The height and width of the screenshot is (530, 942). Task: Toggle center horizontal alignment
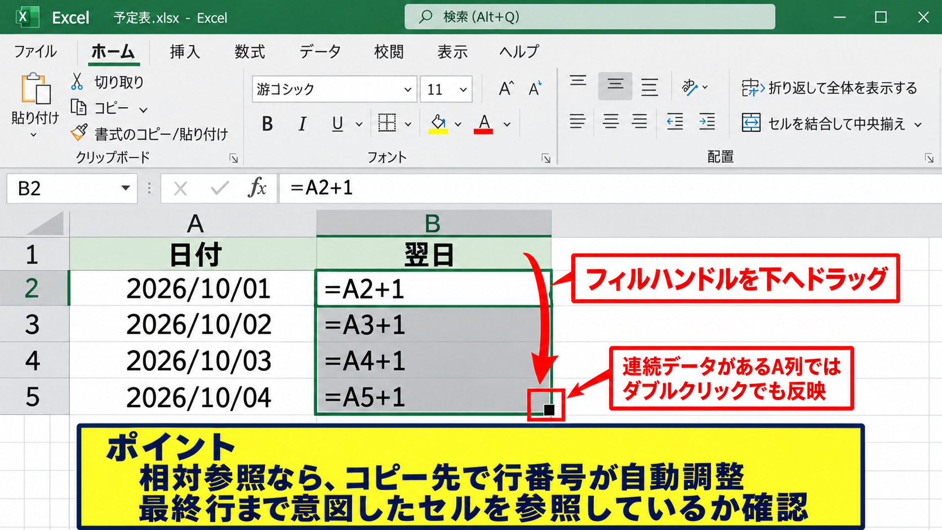[x=611, y=121]
